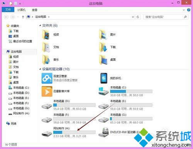Open the 下载 folder in the main pane
This screenshot has width=193, height=149.
tap(107, 47)
